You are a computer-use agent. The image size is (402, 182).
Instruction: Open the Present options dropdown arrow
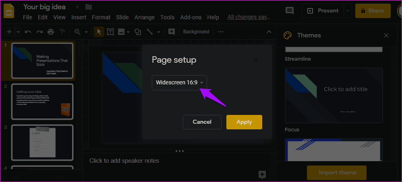(348, 11)
